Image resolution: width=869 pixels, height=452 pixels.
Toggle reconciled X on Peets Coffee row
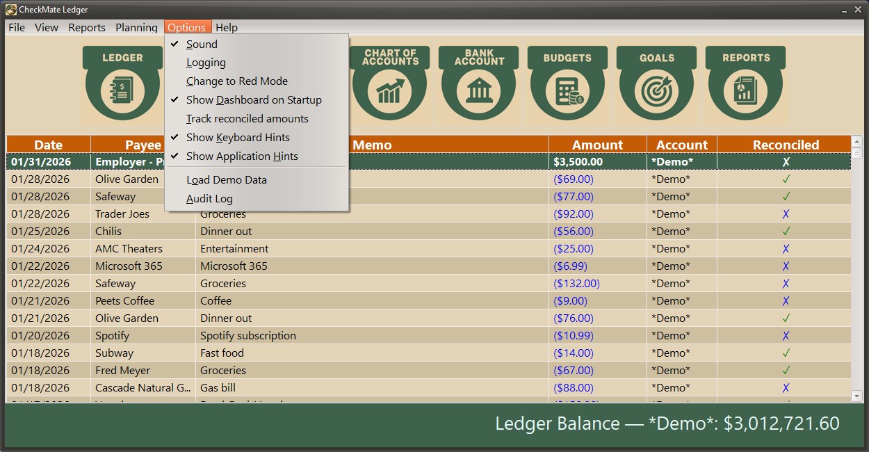click(786, 301)
